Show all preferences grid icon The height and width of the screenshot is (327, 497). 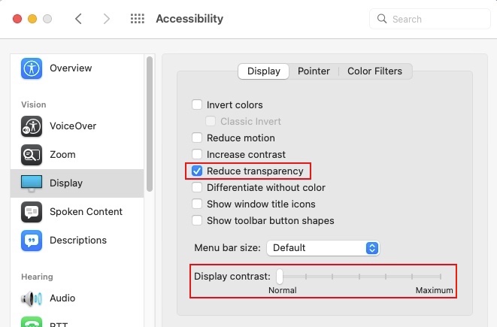coord(138,19)
